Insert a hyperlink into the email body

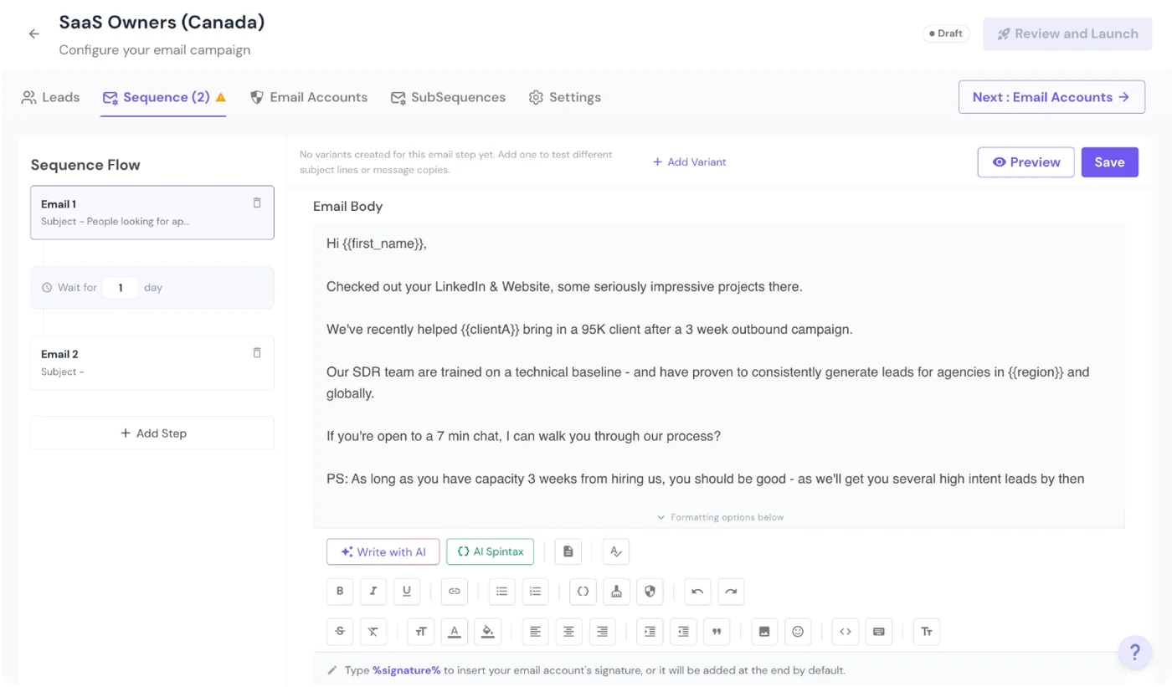click(x=455, y=591)
